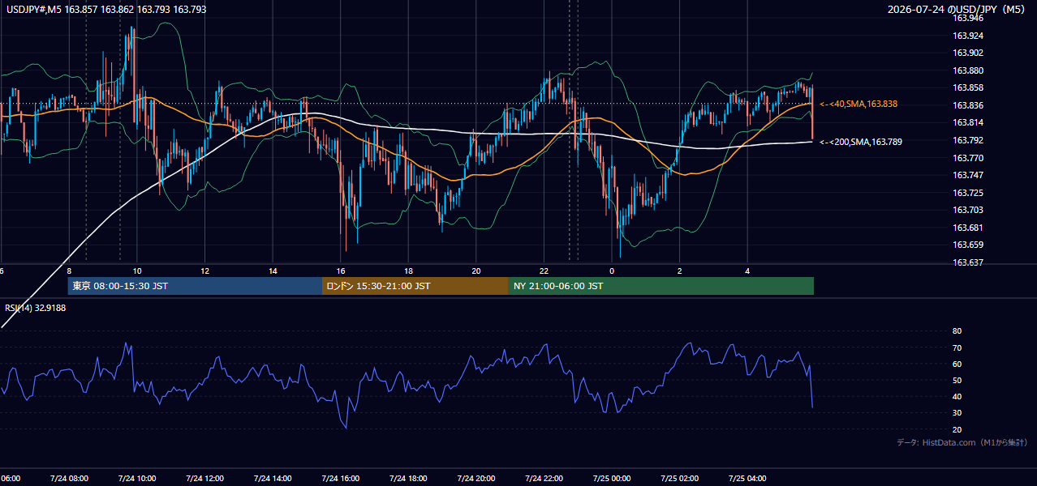Screen dimensions: 1037x486
Task: Click price axis label 163.814
Action: coord(969,122)
